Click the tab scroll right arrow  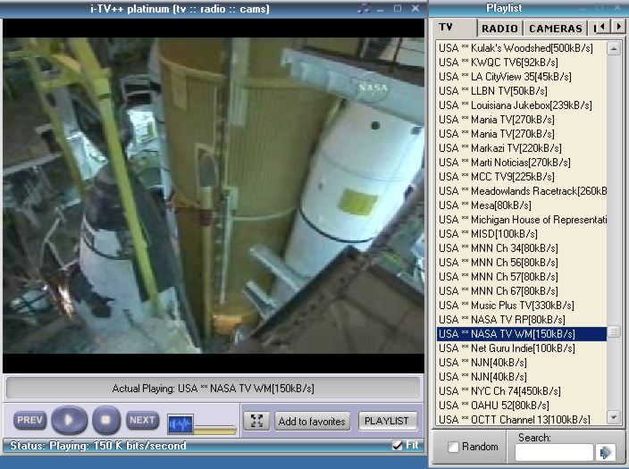pos(617,27)
